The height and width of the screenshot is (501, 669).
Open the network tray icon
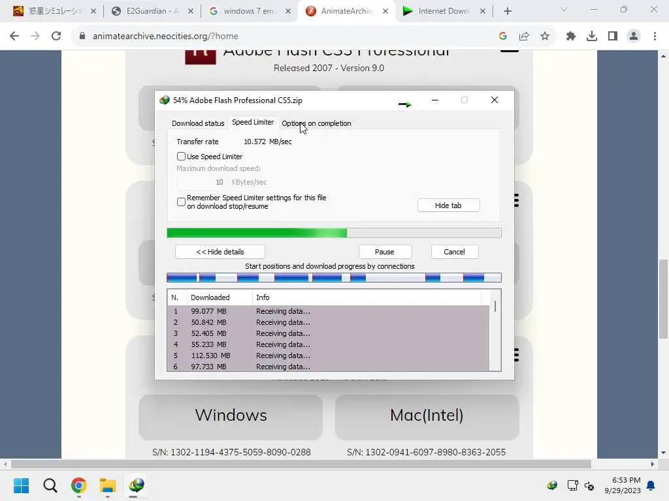[572, 485]
